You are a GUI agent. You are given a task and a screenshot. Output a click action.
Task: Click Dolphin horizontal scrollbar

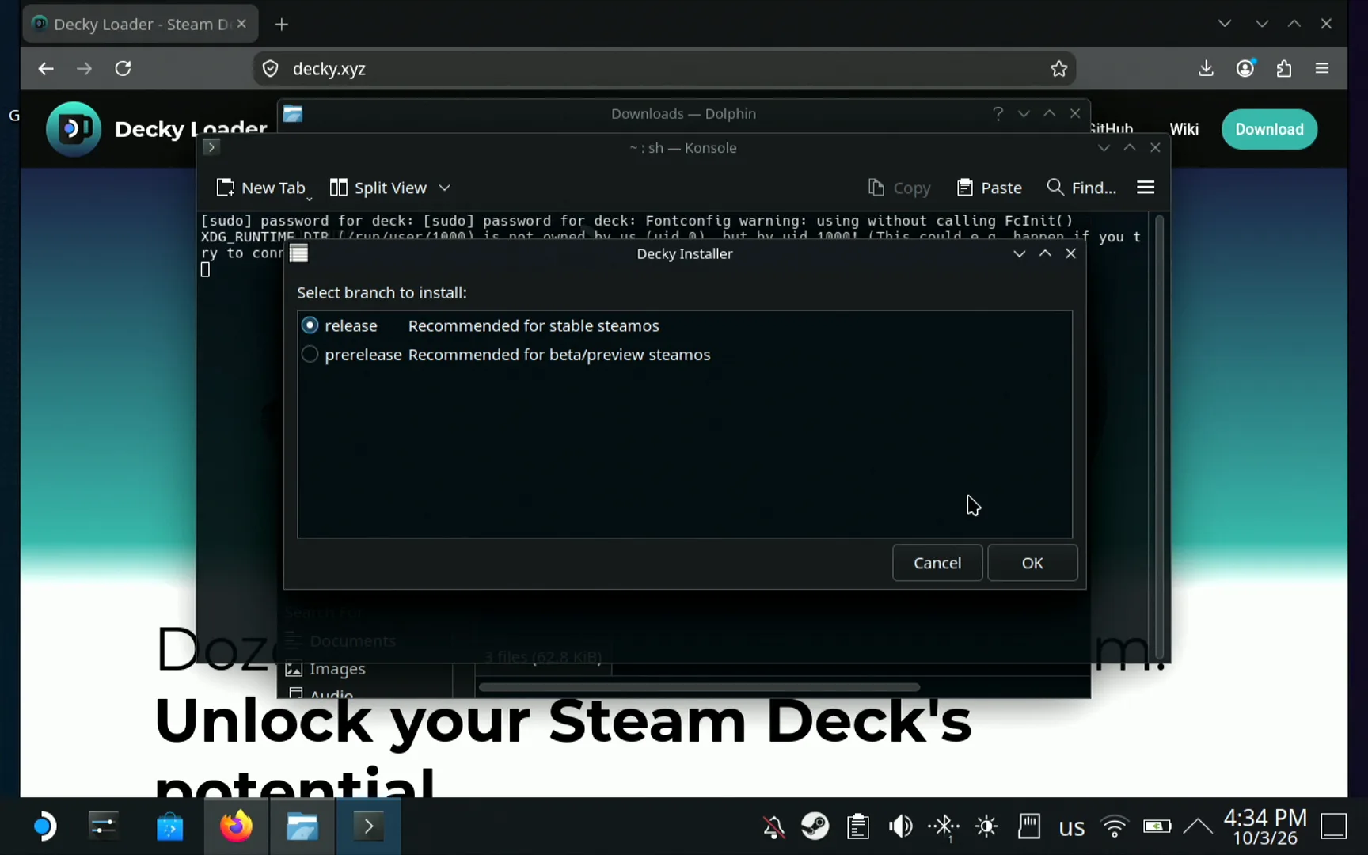tap(698, 687)
